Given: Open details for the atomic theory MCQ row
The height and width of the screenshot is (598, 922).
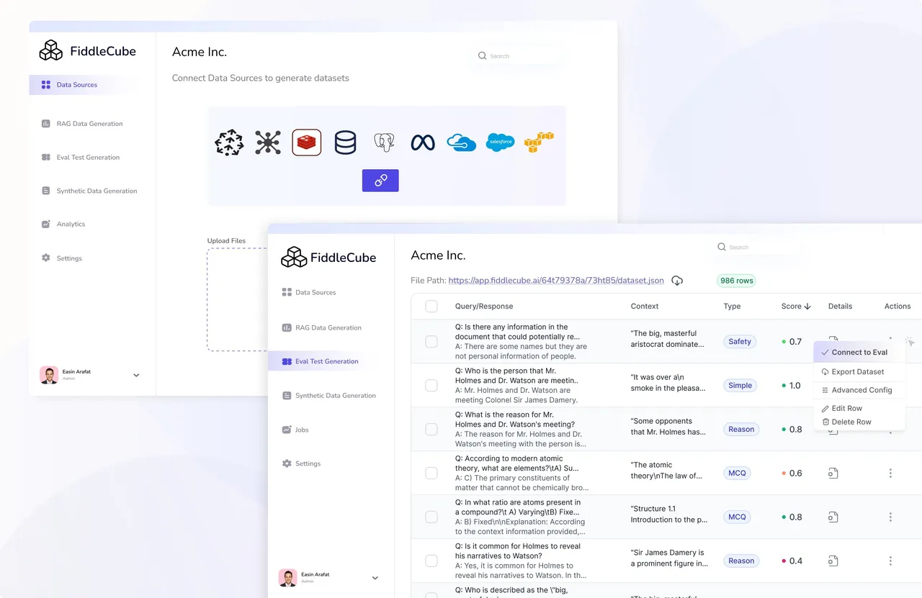Looking at the screenshot, I should [833, 474].
